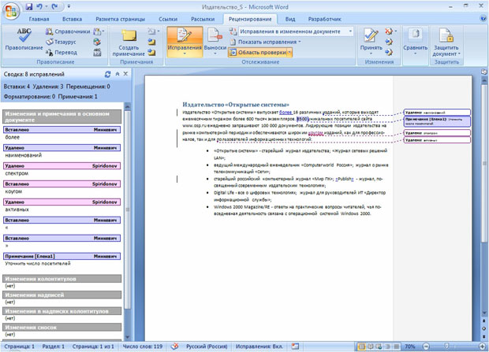Accept the change with Принять
The image size is (489, 352).
pyautogui.click(x=371, y=41)
